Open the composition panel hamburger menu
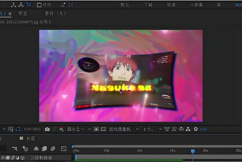This screenshot has height=162, width=242. point(10,14)
